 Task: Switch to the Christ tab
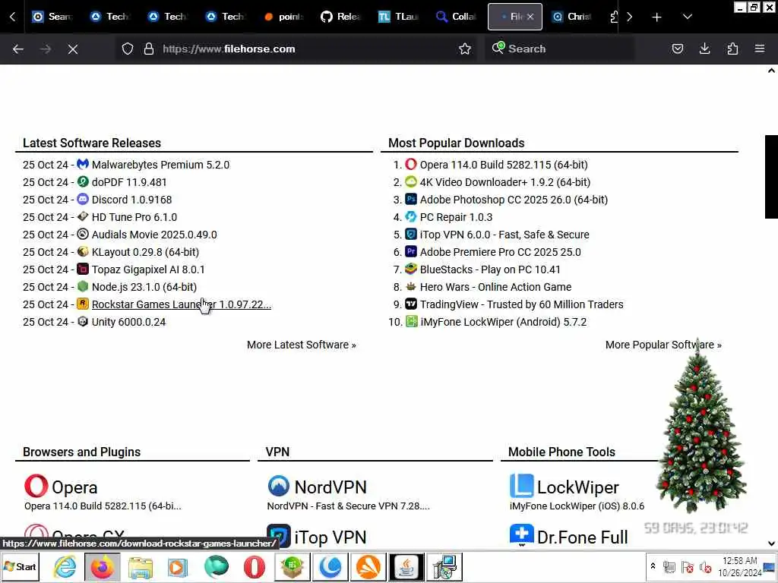click(x=571, y=17)
